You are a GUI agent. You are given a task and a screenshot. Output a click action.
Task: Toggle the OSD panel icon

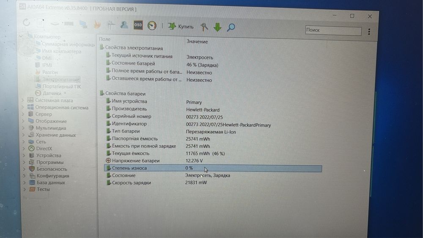coord(138,25)
